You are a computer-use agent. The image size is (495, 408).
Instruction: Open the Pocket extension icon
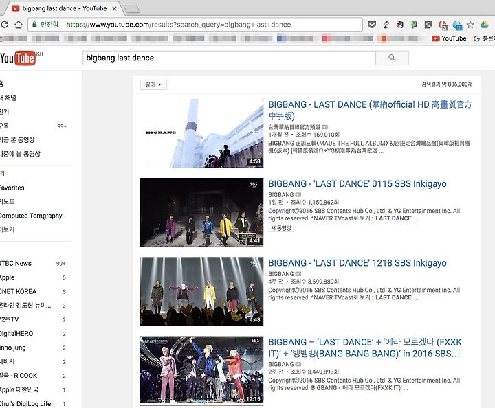click(372, 25)
